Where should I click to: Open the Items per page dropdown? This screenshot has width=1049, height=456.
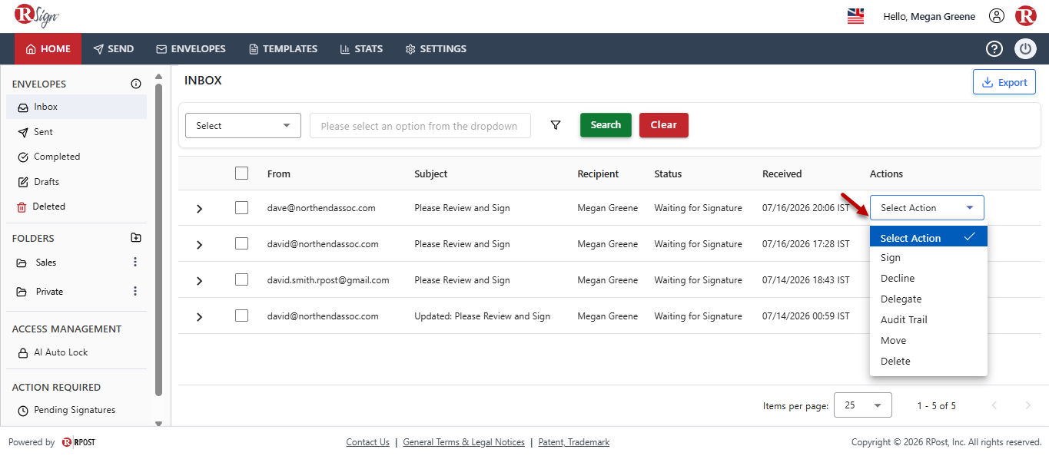tap(863, 405)
